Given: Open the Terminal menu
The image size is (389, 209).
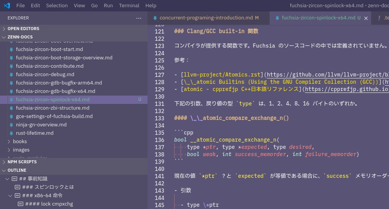Looking at the screenshot, I should tap(129, 5).
